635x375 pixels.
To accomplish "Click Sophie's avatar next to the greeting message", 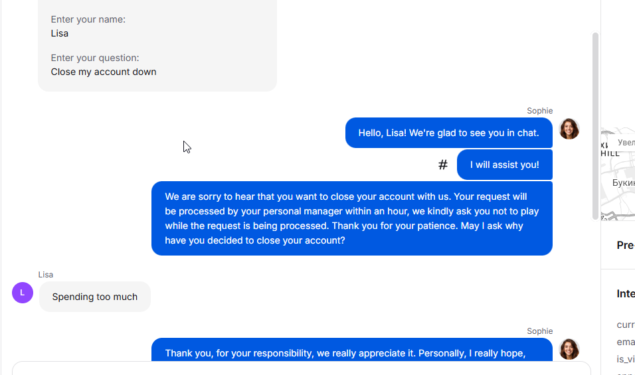I will coord(569,129).
